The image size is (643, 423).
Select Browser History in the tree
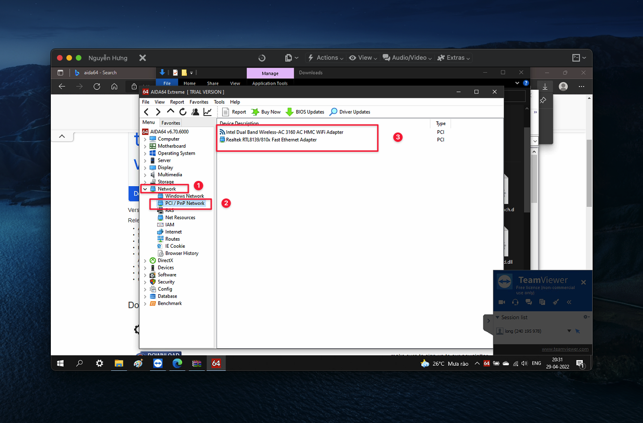point(182,253)
